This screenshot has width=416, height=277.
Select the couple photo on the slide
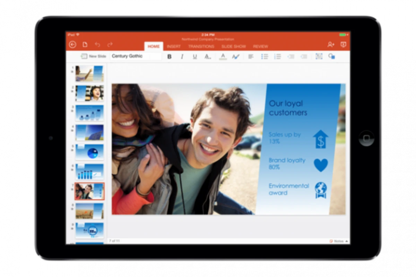click(x=189, y=149)
